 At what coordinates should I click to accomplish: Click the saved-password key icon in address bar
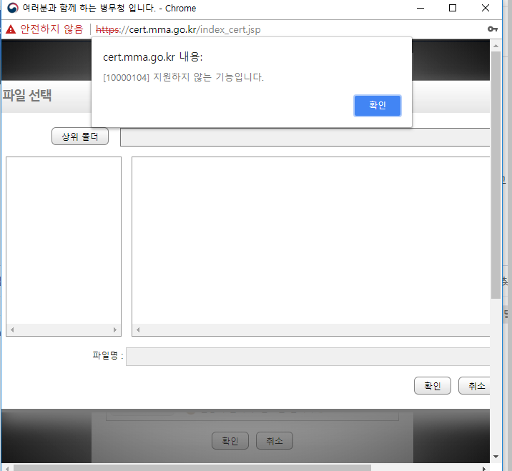(493, 29)
